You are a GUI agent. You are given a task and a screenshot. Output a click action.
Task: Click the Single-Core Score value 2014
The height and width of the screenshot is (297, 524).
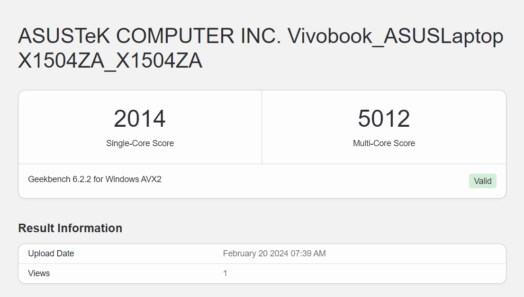tap(140, 118)
